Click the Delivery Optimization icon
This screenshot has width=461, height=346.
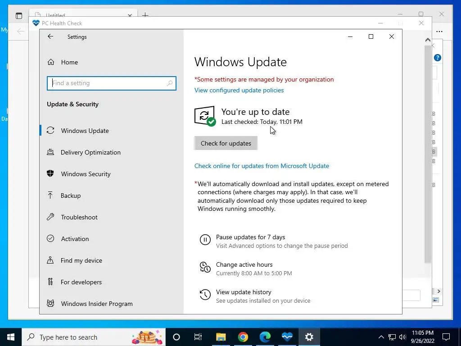pos(50,152)
